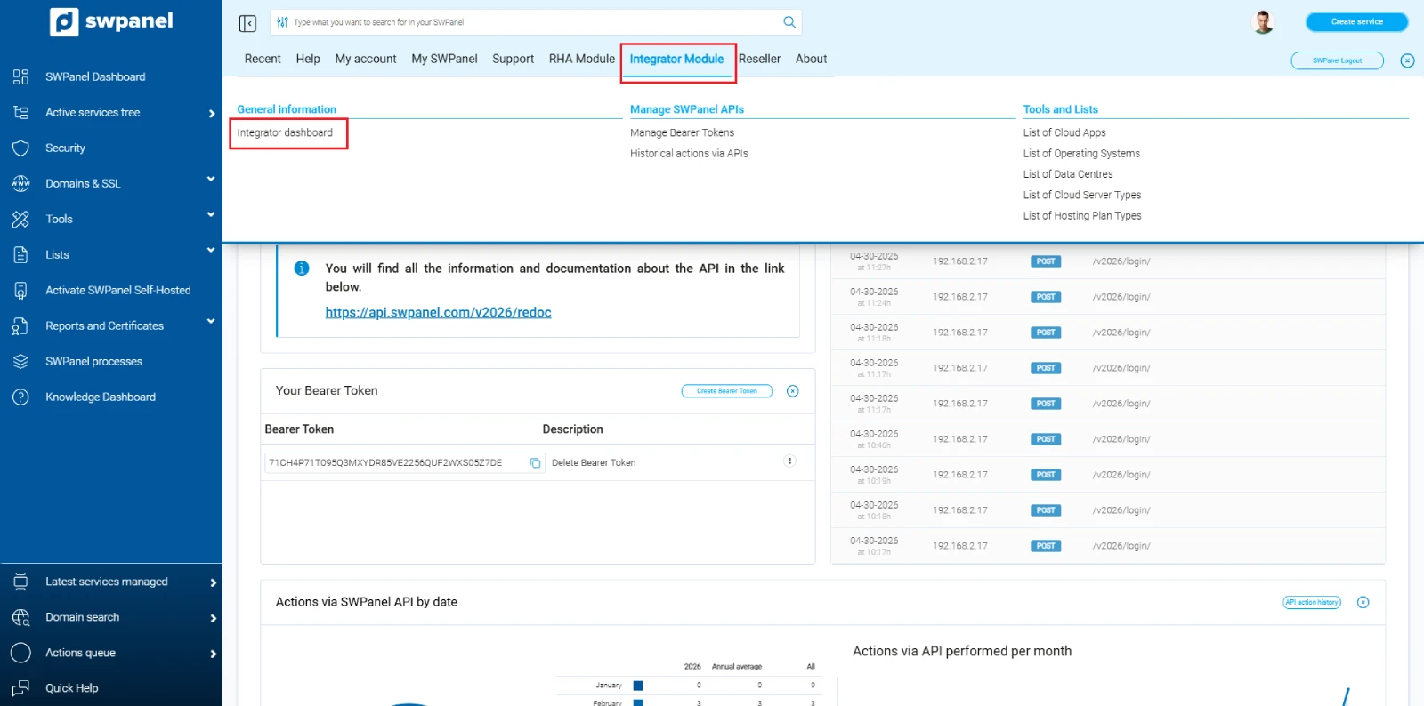Click the Actions queue circle icon
This screenshot has height=706, width=1424.
20,653
